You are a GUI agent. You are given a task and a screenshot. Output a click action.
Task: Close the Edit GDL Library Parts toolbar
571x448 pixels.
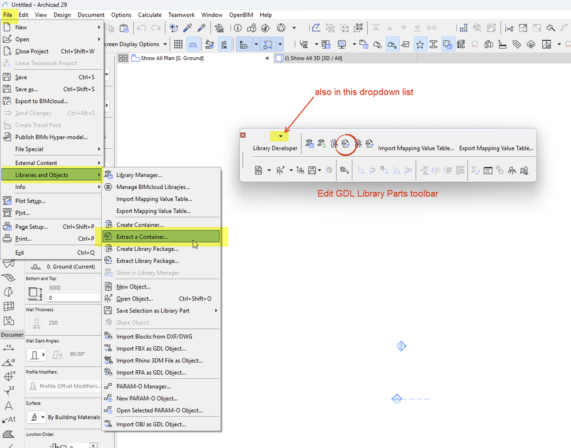243,135
